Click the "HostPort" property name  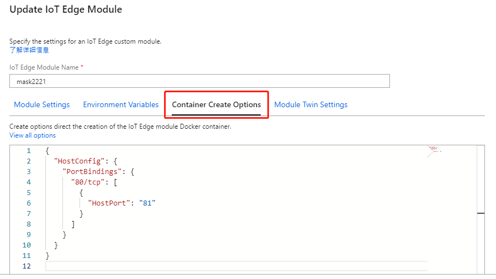(x=110, y=203)
